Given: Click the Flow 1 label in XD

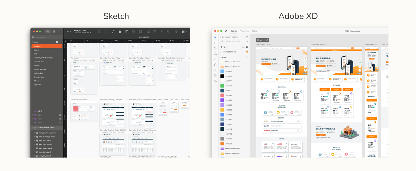Looking at the screenshot, I should pos(260,40).
